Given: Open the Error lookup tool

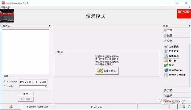Looking at the screenshot, I should click(x=175, y=75).
